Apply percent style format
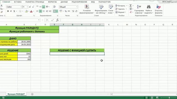The width and height of the screenshot is (177, 99). tap(66, 11)
